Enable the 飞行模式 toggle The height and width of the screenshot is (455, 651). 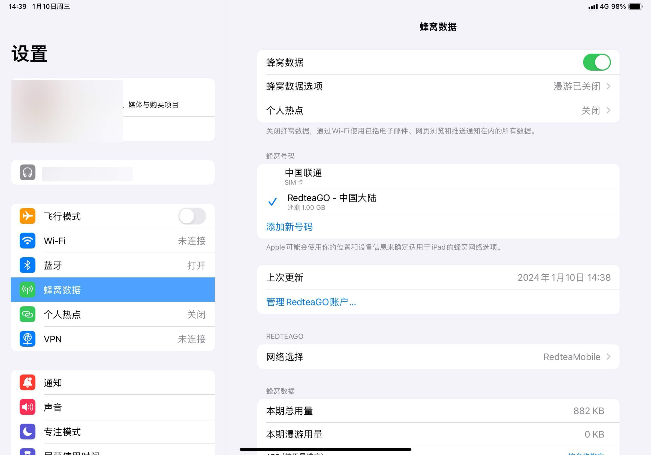[192, 216]
